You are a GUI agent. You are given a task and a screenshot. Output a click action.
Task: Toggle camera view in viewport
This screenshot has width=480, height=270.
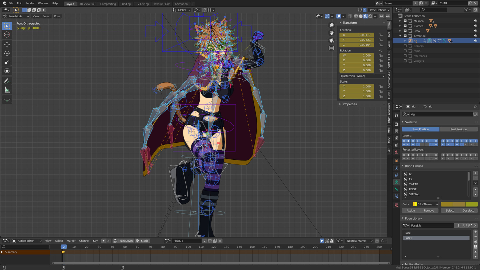331,41
